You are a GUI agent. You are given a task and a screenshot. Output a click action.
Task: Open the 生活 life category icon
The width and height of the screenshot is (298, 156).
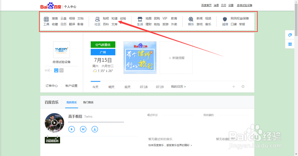(140, 19)
